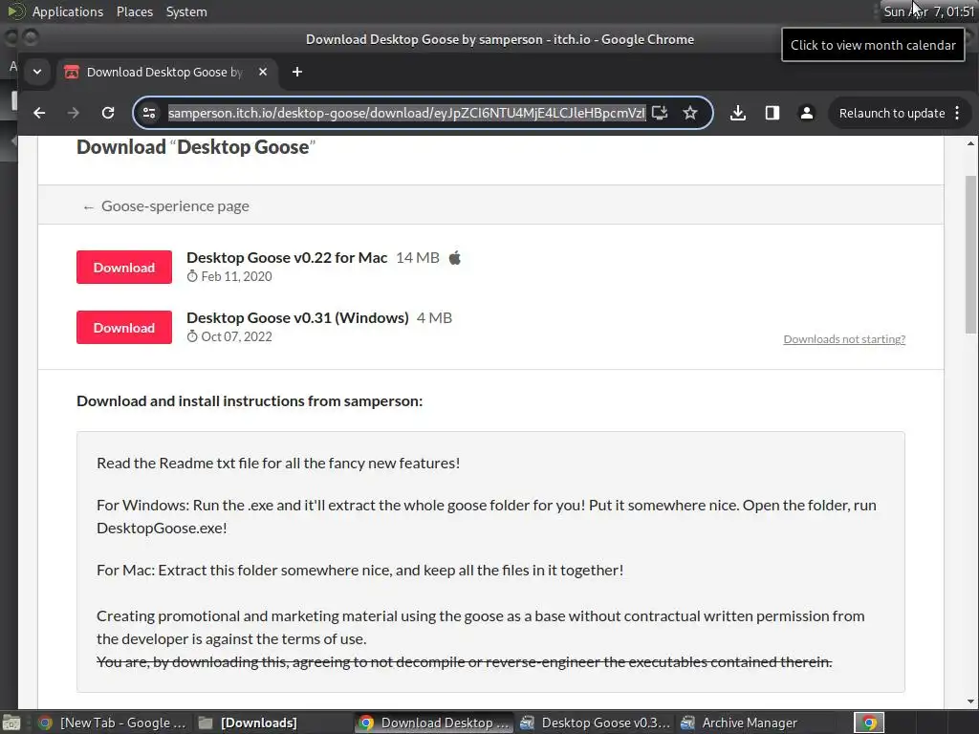The height and width of the screenshot is (734, 979).
Task: Click the For Mac extract instructions line
Action: point(359,570)
